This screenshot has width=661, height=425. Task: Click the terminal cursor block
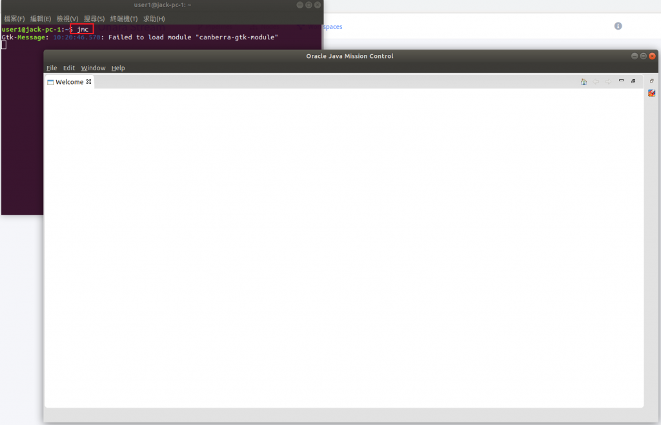tap(4, 44)
